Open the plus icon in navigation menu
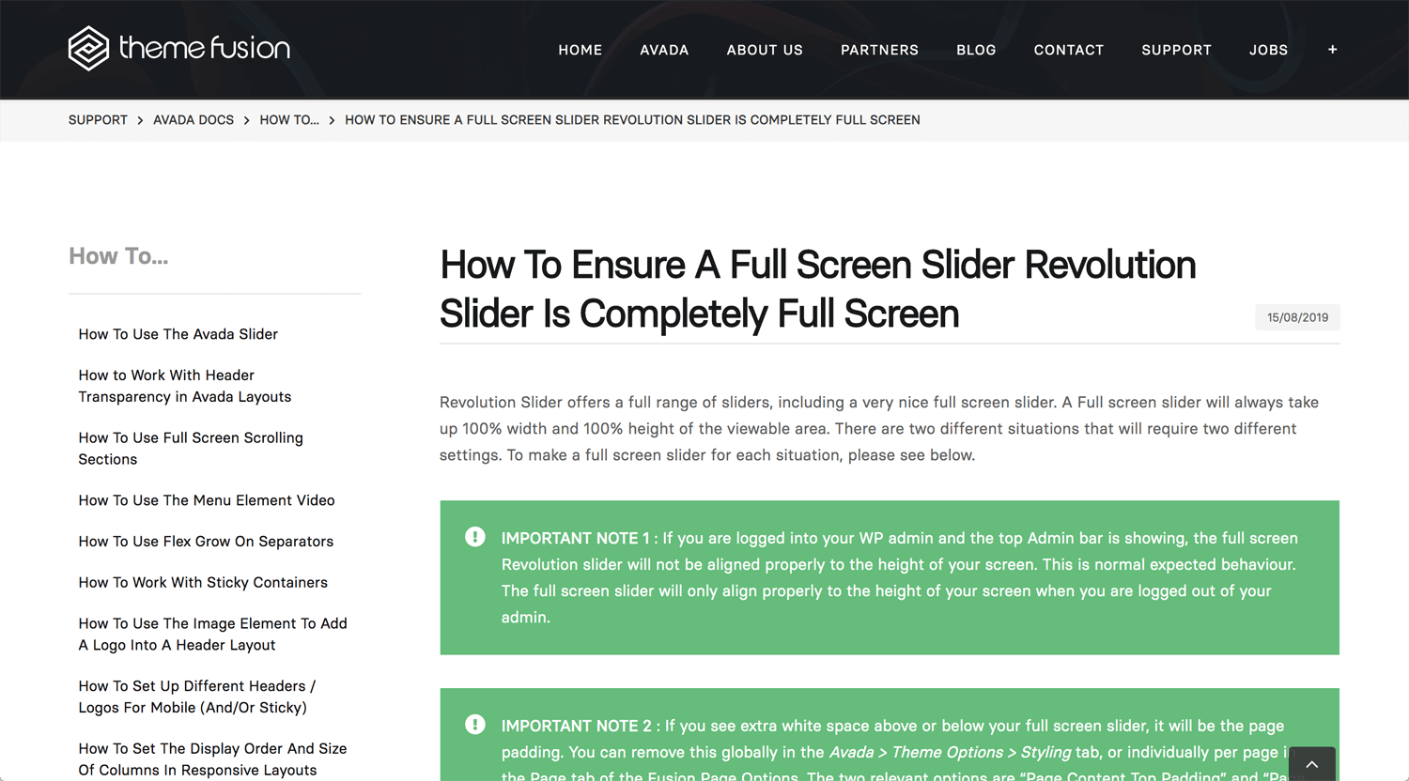 (x=1332, y=50)
